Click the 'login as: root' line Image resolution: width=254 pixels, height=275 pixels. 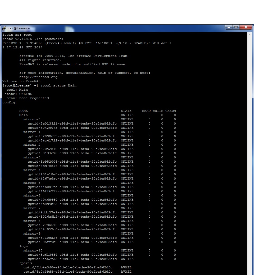coord(17,35)
